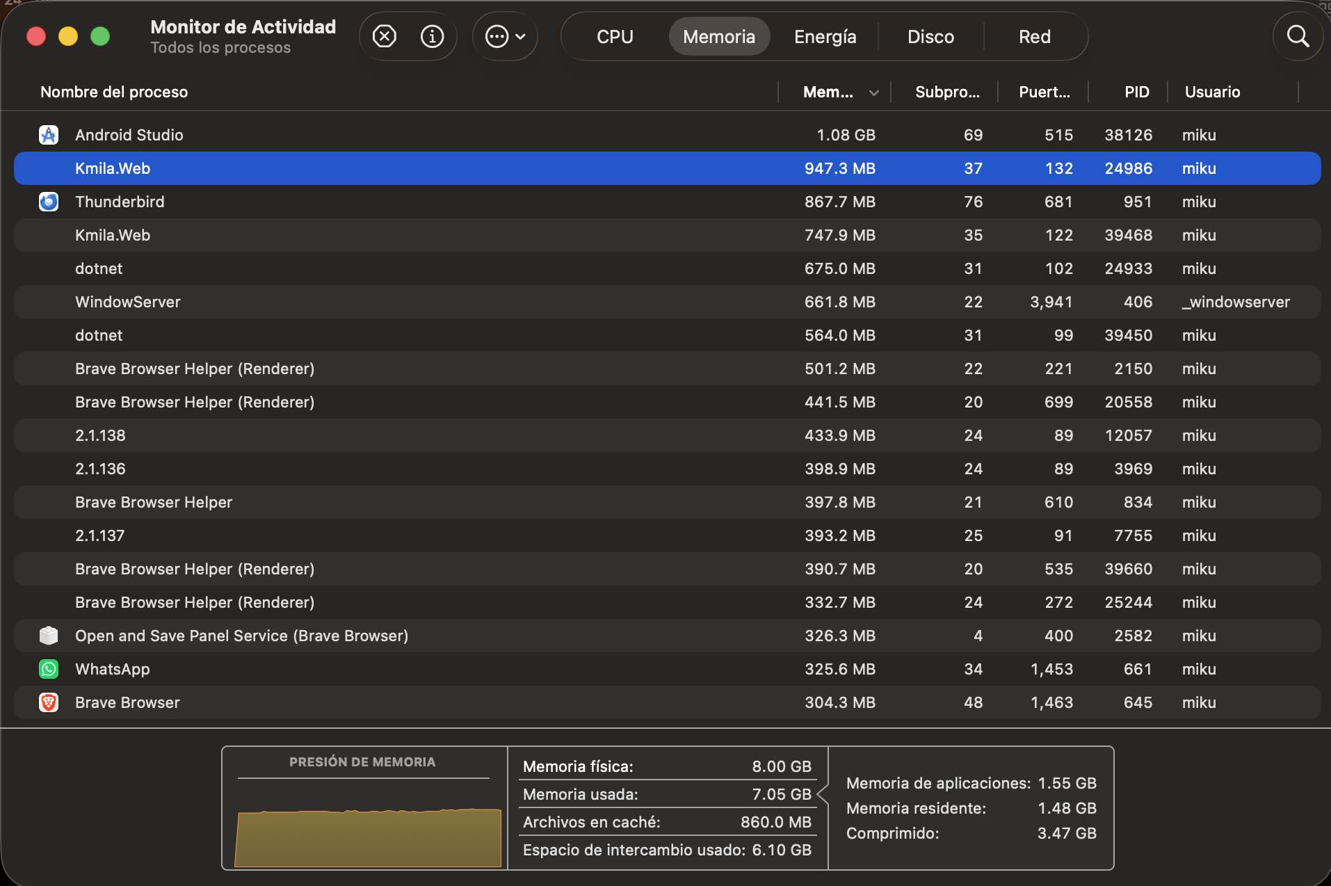Click the _windowserver user cell
Image resolution: width=1331 pixels, height=886 pixels.
point(1236,302)
